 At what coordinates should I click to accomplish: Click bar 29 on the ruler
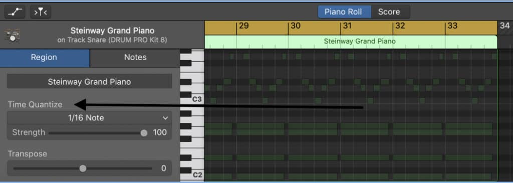[244, 26]
